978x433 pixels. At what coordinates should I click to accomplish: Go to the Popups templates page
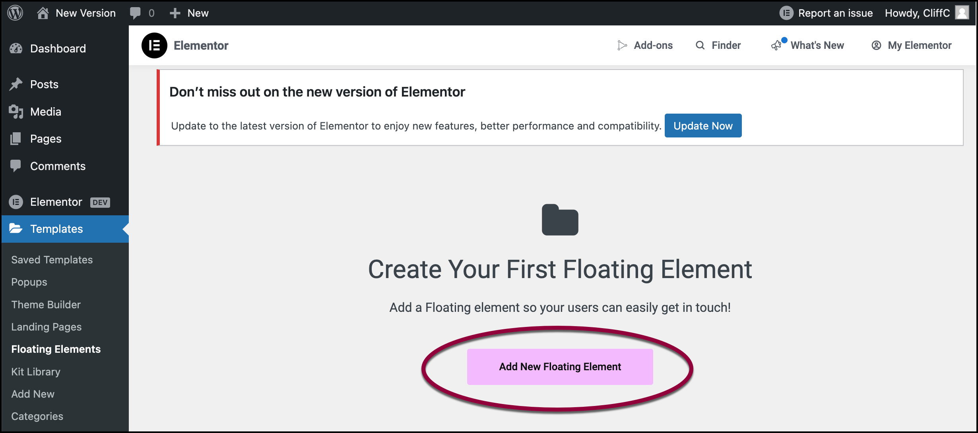[29, 282]
